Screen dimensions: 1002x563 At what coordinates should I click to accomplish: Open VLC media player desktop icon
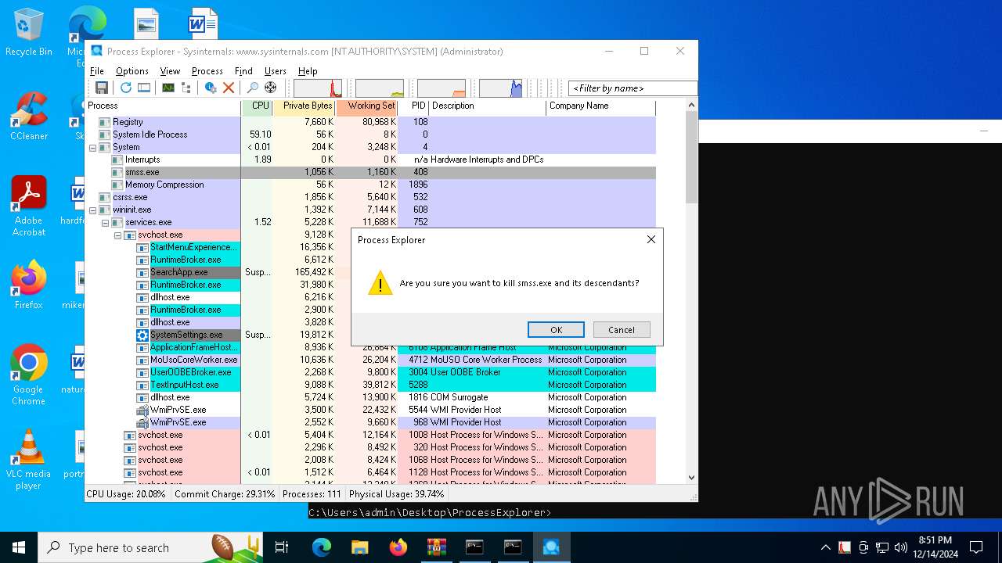click(x=29, y=460)
